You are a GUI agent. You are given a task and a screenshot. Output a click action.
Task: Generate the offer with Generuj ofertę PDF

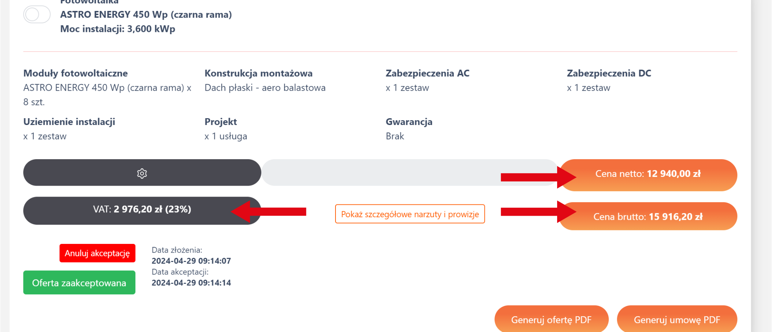click(551, 320)
